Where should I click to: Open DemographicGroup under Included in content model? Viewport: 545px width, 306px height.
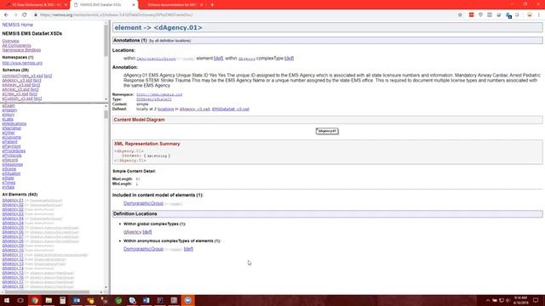pyautogui.click(x=144, y=203)
